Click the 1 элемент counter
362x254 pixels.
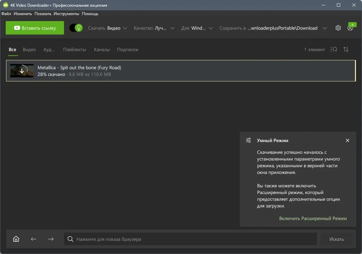pos(314,50)
